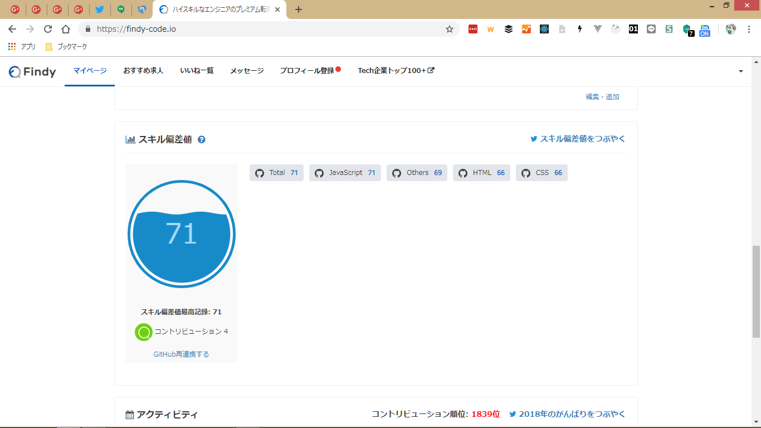761x428 pixels.
Task: Bookmark this page with the star icon
Action: point(450,29)
